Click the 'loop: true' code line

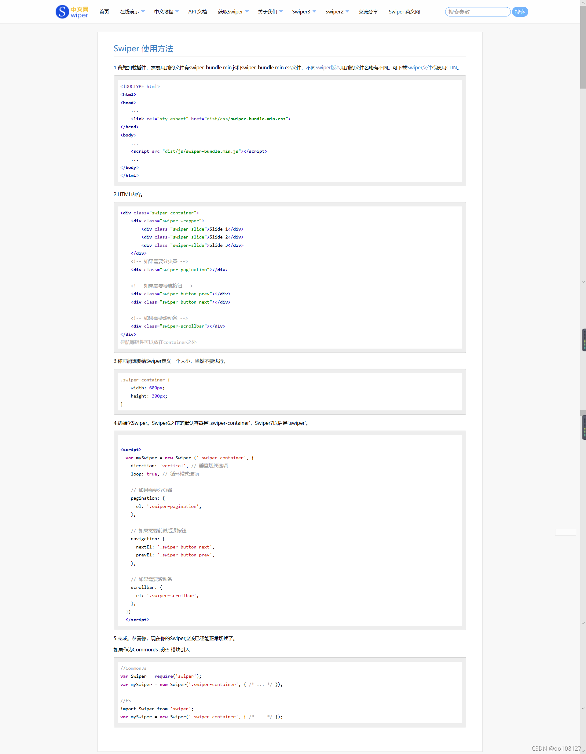pos(165,474)
